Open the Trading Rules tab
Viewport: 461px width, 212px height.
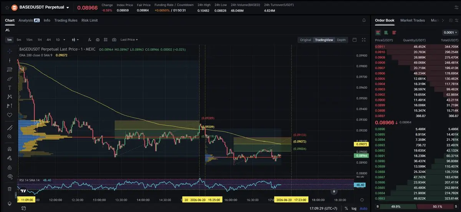coord(66,20)
